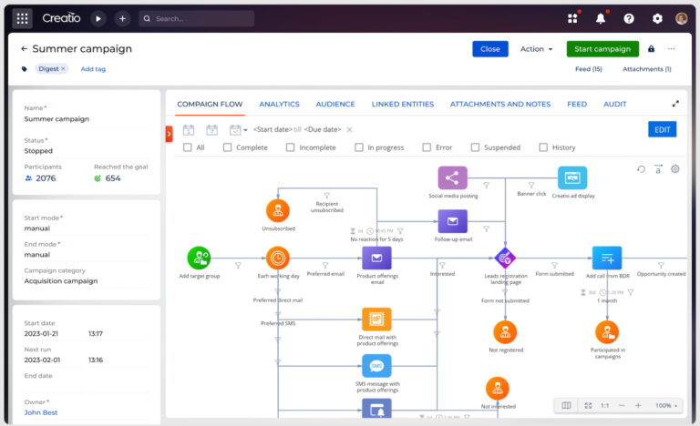
Task: Select the Add target group node
Action: click(199, 258)
